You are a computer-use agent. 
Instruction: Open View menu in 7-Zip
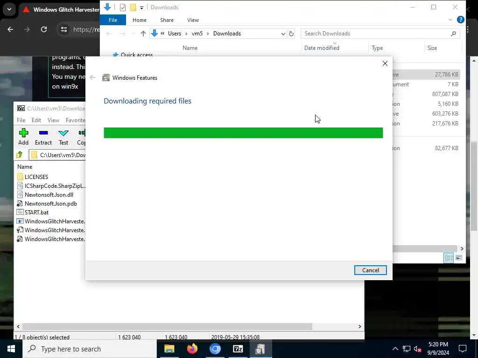[x=53, y=120]
